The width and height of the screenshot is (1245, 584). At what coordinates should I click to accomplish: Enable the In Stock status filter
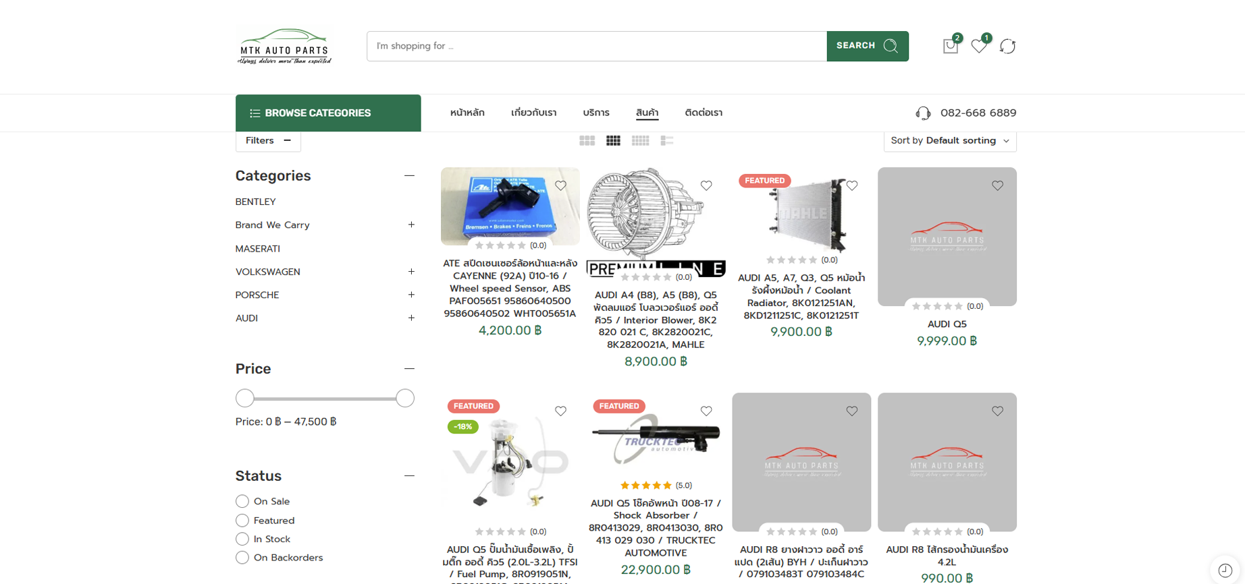(x=242, y=539)
